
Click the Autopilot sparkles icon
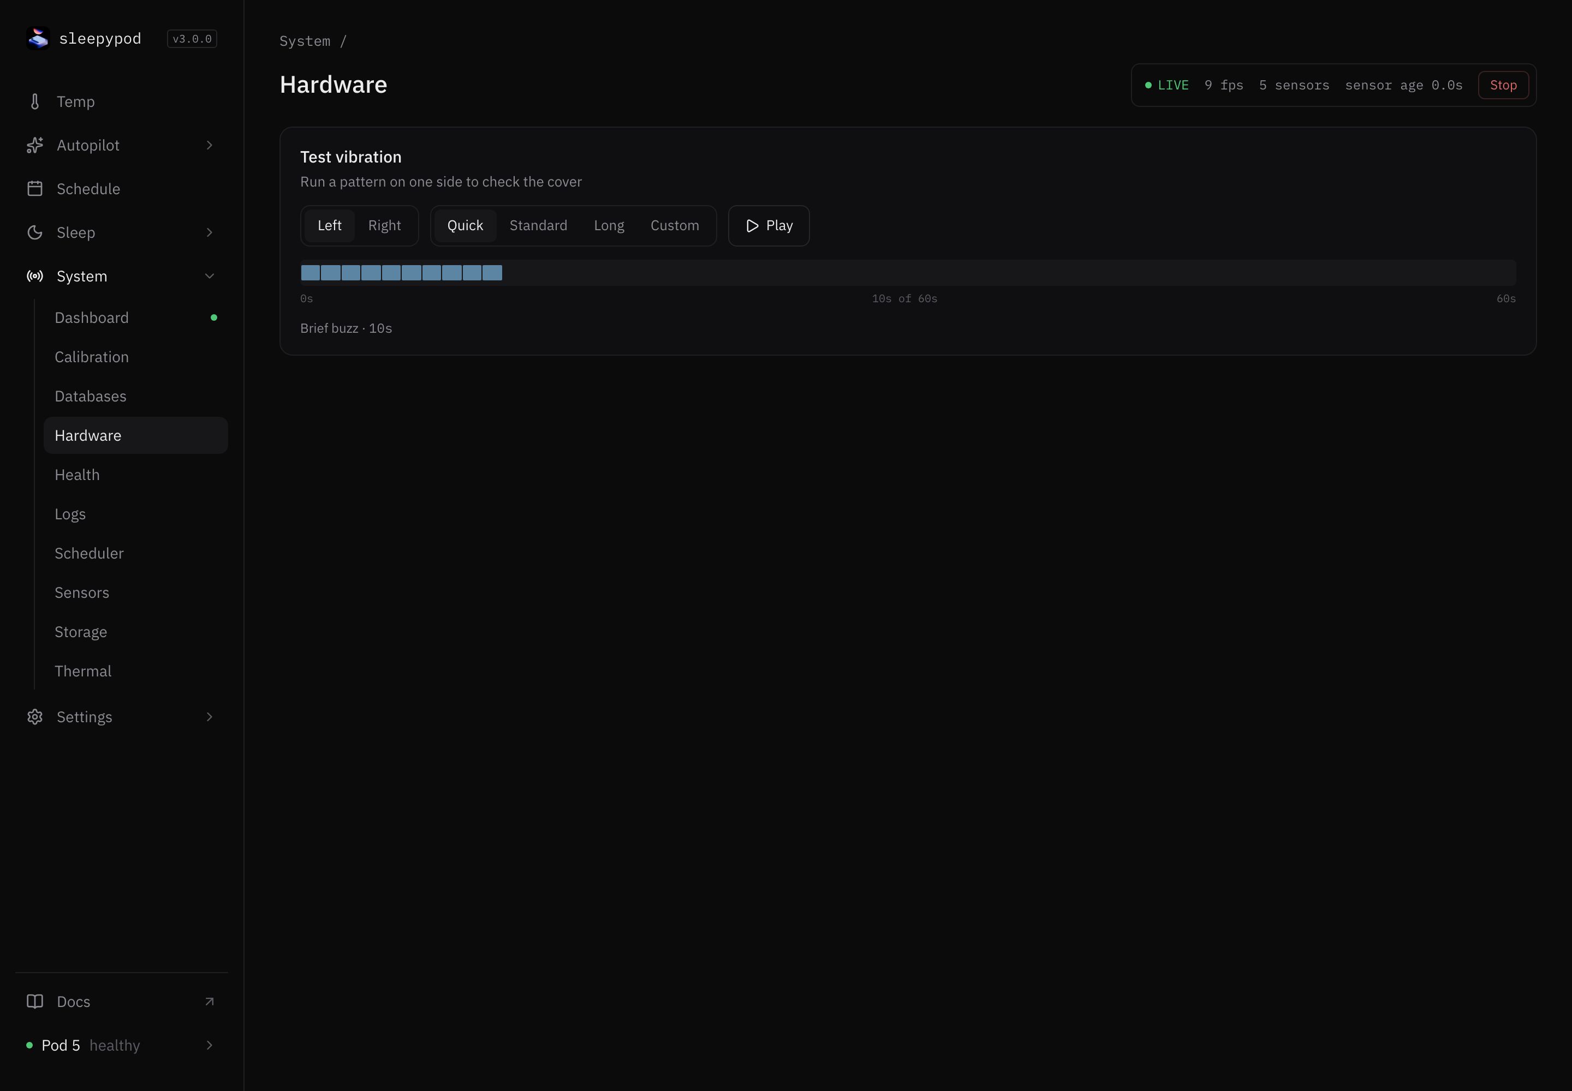tap(35, 145)
